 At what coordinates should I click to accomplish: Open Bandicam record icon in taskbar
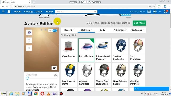[x=61, y=94]
